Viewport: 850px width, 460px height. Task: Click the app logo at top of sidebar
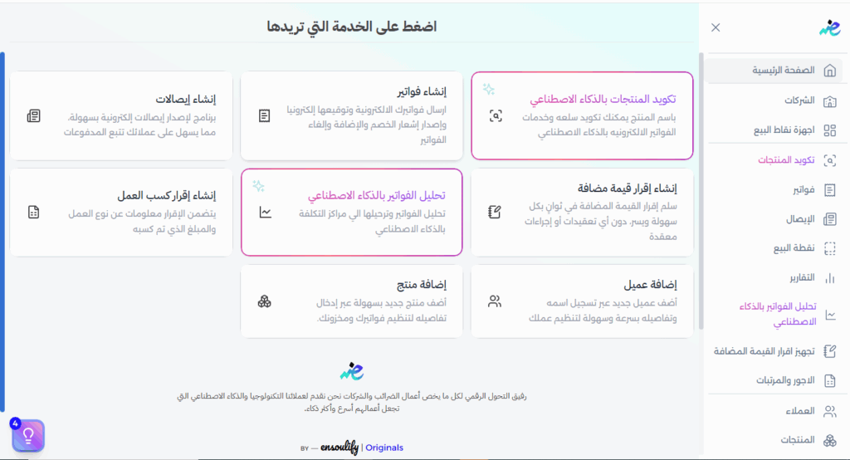[x=828, y=27]
